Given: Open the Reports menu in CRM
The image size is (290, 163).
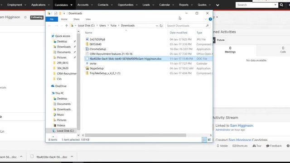Looking at the screenshot, I should pos(184,5).
